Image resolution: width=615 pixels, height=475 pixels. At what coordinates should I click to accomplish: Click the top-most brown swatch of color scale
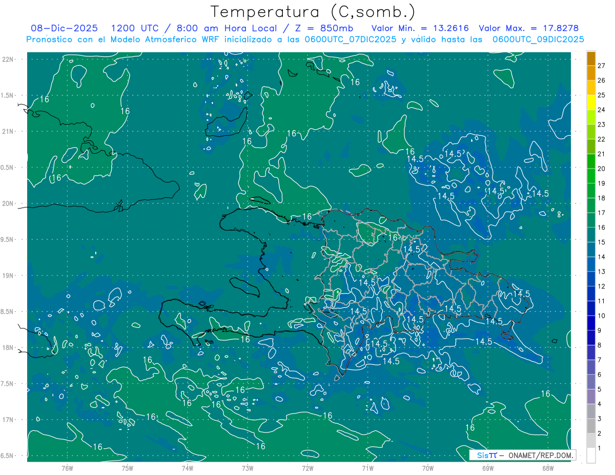pos(591,58)
